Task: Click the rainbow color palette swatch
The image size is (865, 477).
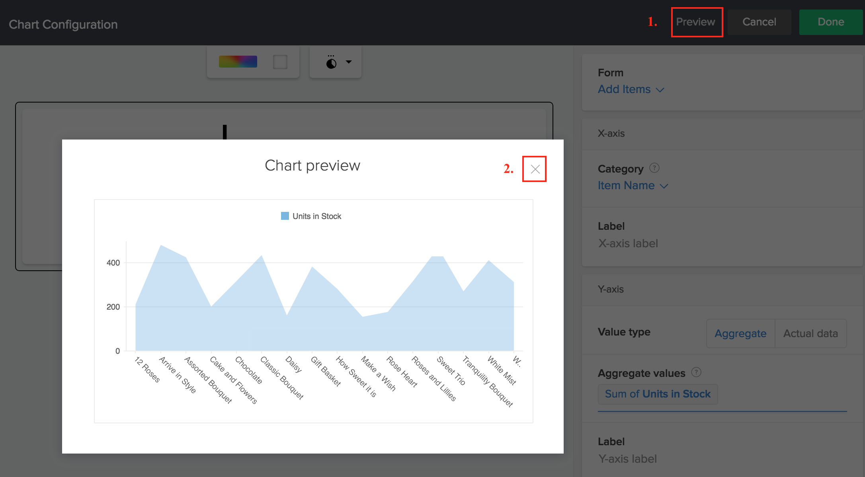Action: [x=238, y=62]
